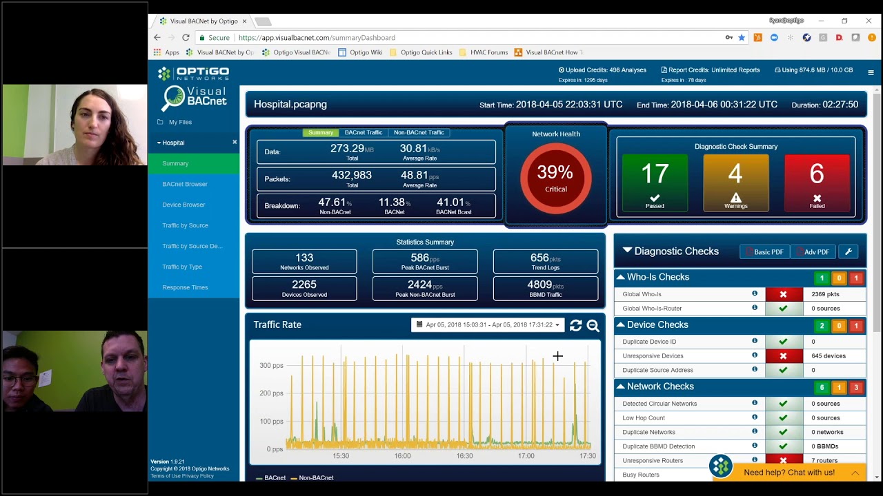Open the Traffic Rate date range dropdown
The image size is (883, 496).
click(x=488, y=325)
